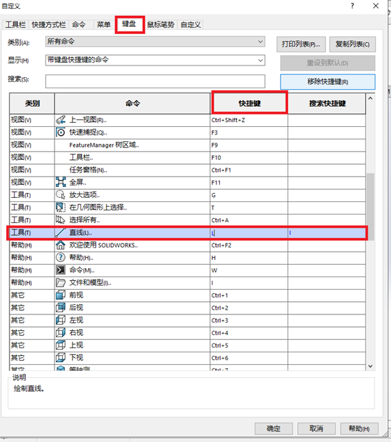The width and height of the screenshot is (391, 442).
Task: Switch to the 自定义 tab
Action: tap(191, 25)
